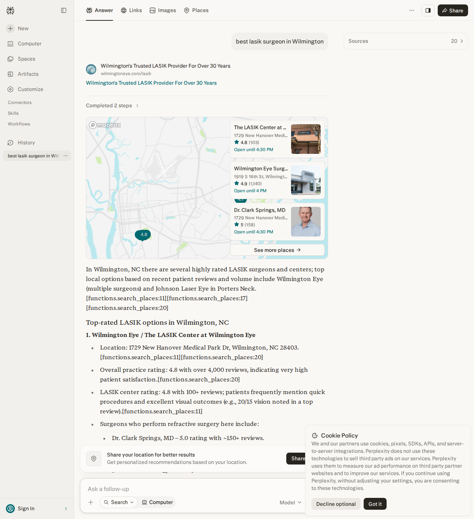The width and height of the screenshot is (474, 519).
Task: Click Dr. Clark Springs photo thumbnail
Action: point(306,222)
